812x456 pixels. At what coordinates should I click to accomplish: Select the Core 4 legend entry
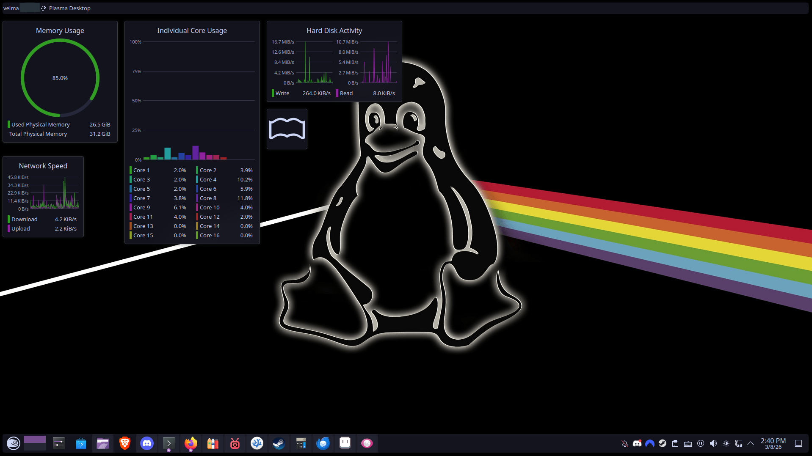point(224,179)
